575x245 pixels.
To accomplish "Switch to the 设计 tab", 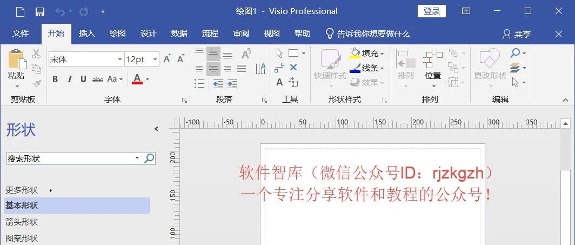I will (x=149, y=34).
